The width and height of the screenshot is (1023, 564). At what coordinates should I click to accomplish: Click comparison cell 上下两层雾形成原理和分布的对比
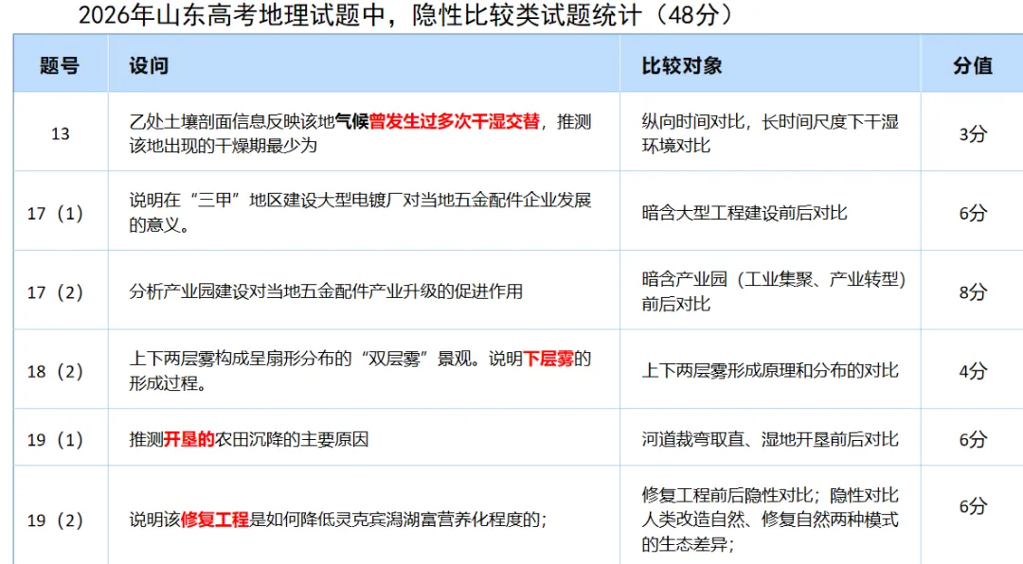(x=770, y=370)
